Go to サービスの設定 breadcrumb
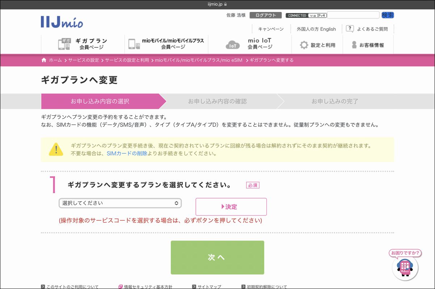The height and width of the screenshot is (289, 435). [84, 60]
